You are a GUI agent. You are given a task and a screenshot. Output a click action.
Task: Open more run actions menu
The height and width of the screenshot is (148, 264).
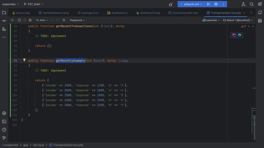223,4
